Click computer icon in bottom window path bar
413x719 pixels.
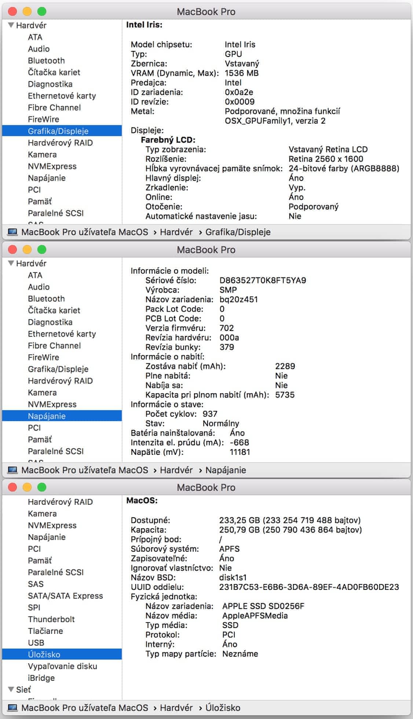(12, 708)
